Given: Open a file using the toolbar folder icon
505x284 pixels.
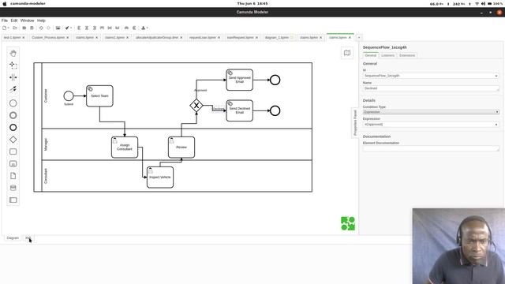Looking at the screenshot, I should [x=15, y=28].
